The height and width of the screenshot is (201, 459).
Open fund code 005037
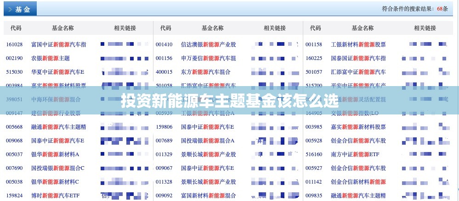14,154
